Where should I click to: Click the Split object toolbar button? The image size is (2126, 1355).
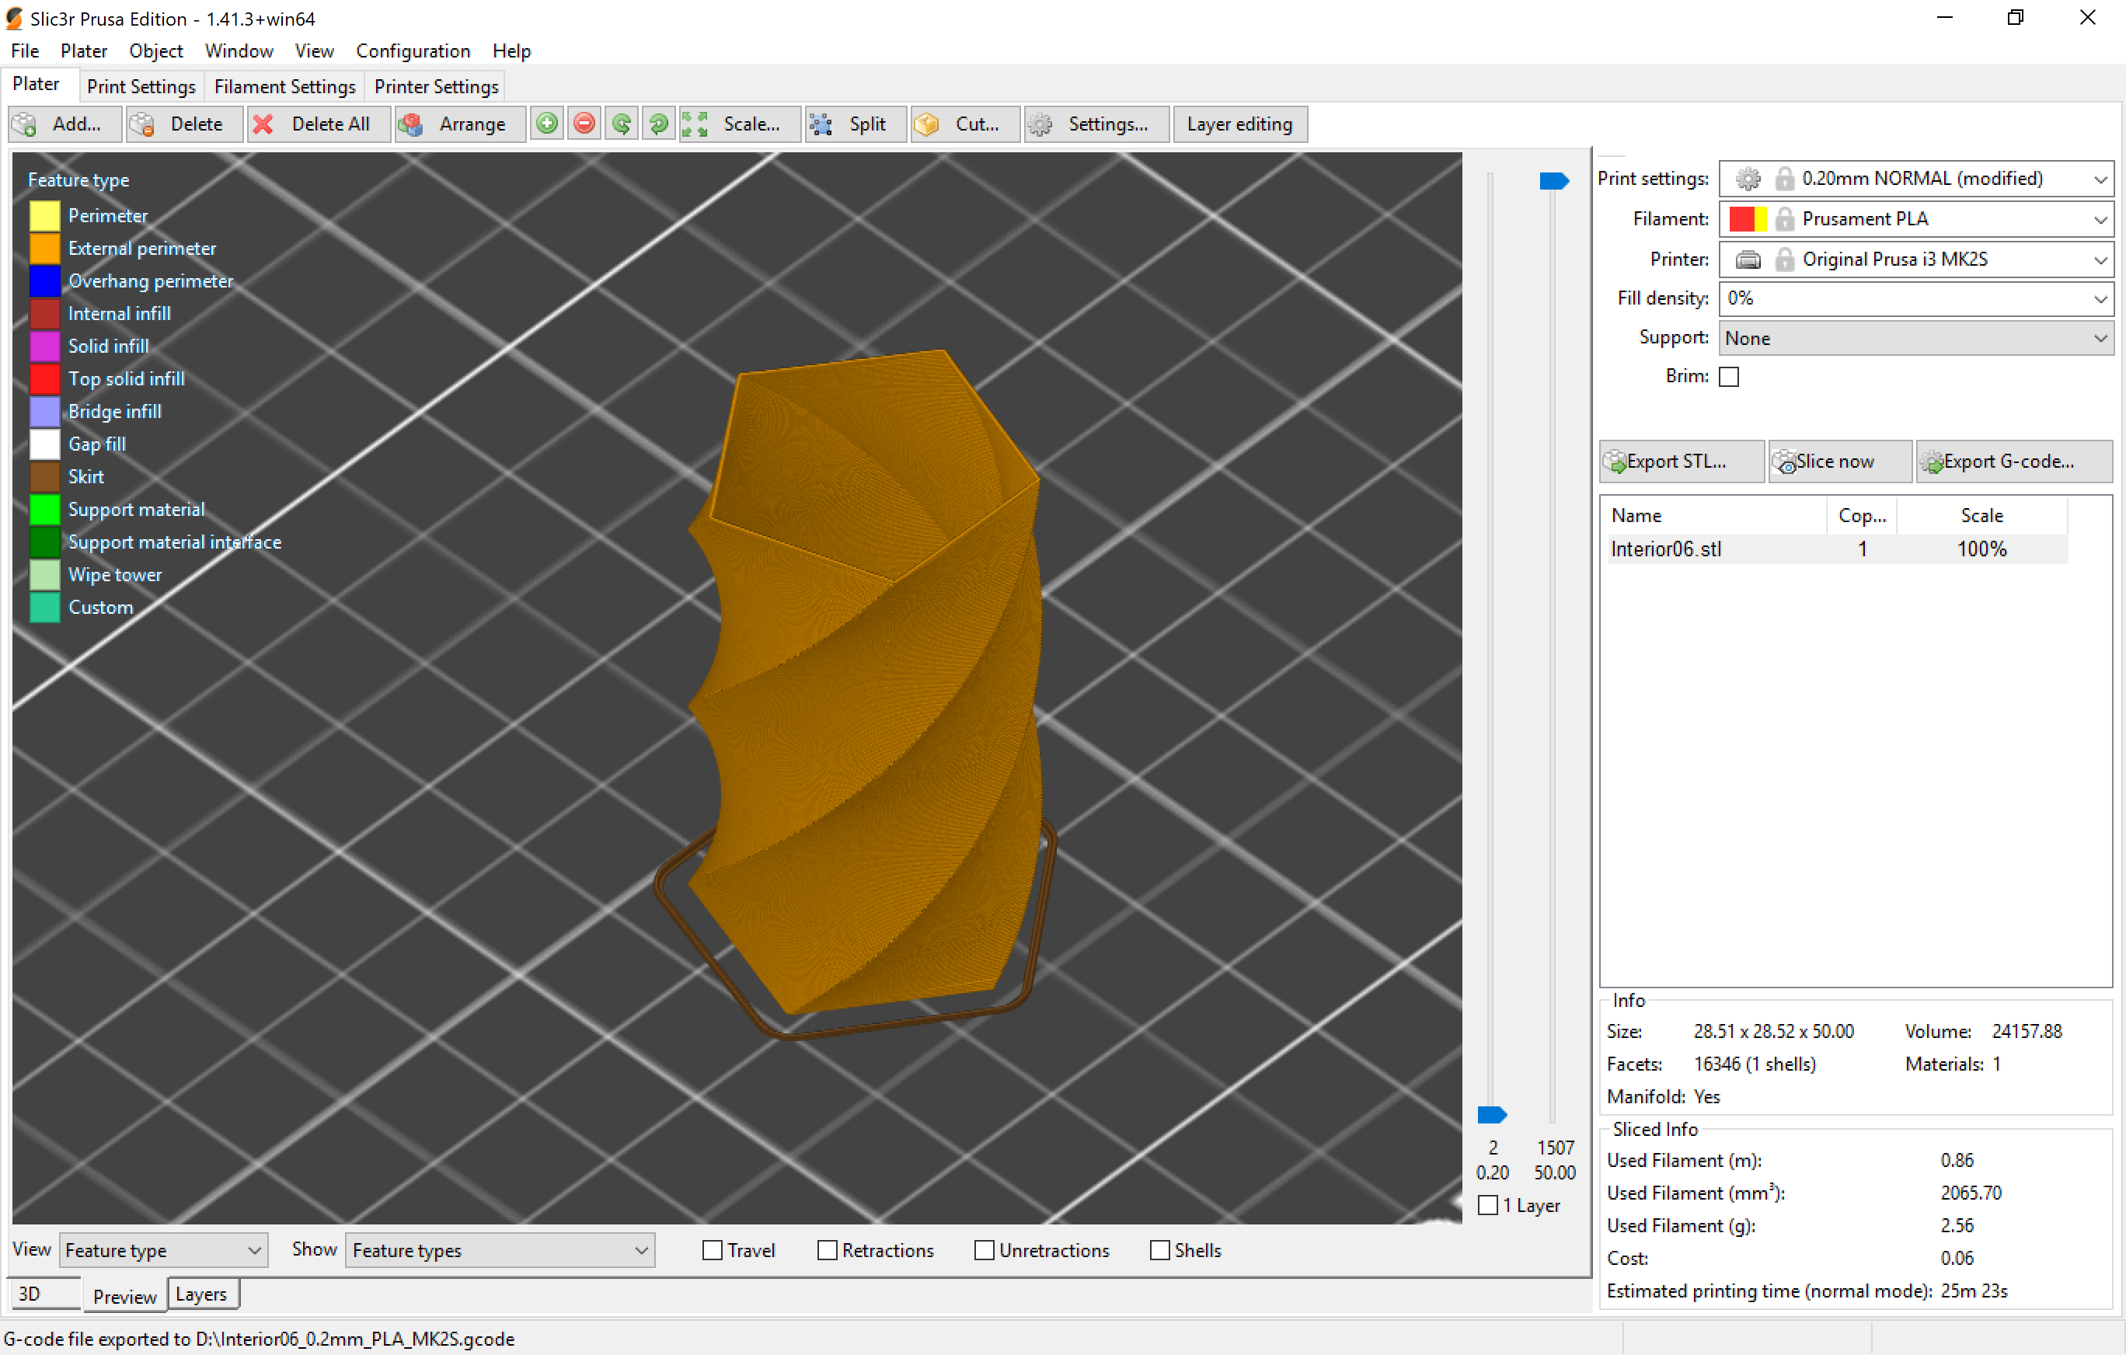click(x=855, y=124)
